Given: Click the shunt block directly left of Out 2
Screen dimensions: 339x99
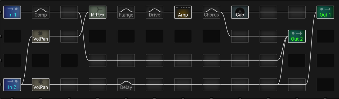Looking at the screenshot, I should pyautogui.click(x=268, y=36).
